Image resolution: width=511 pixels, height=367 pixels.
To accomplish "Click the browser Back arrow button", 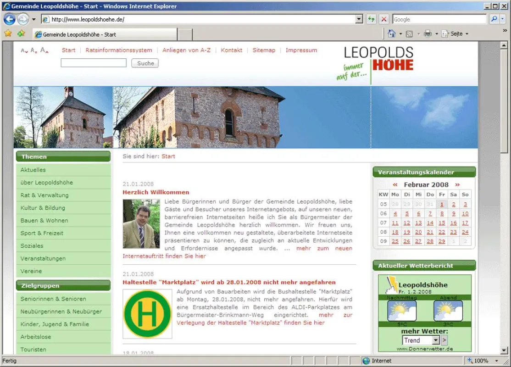I will coord(10,19).
